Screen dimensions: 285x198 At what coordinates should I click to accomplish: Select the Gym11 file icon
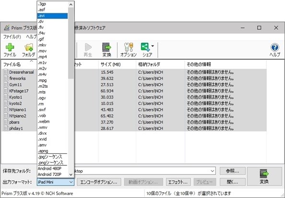tap(6, 85)
